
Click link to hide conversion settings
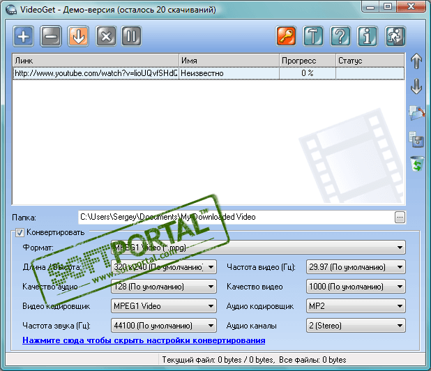point(144,340)
